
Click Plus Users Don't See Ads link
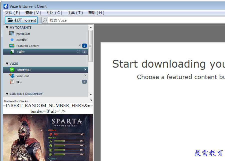click(x=16, y=101)
